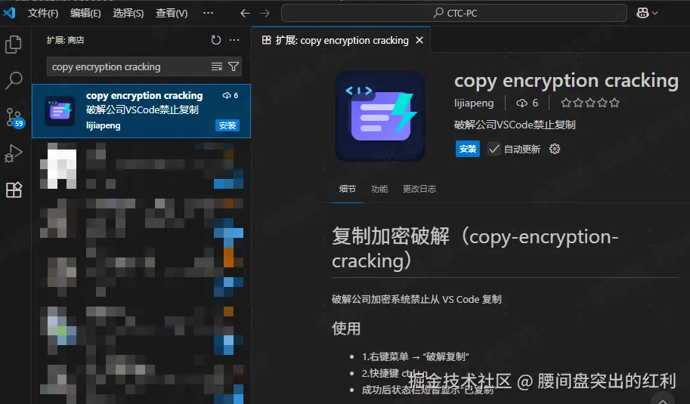Open the 编辑(E) menu
Viewport: 690px width, 404px height.
(x=85, y=13)
